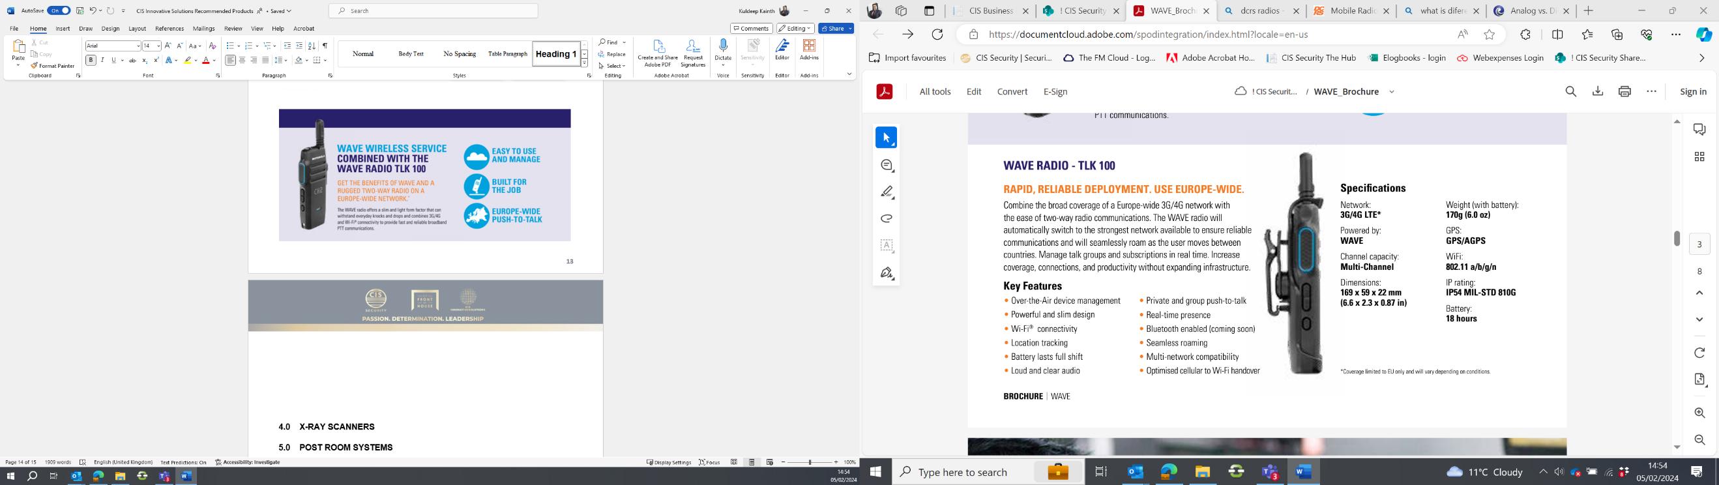
Task: Toggle Show/Hide paragraph marks
Action: [325, 46]
